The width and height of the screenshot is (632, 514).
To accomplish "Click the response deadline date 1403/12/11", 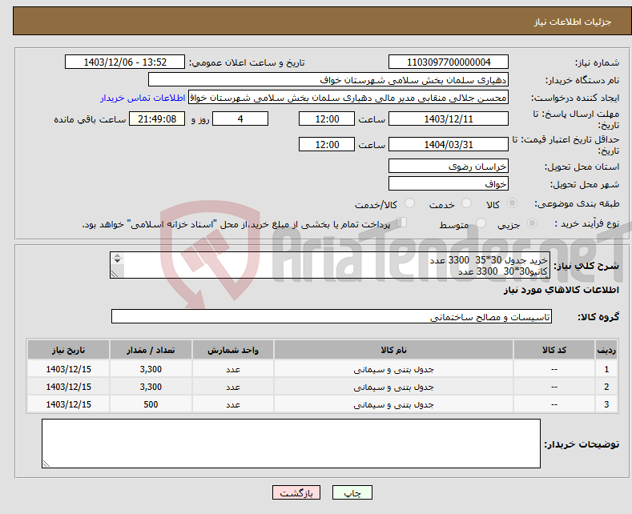I will click(x=449, y=118).
